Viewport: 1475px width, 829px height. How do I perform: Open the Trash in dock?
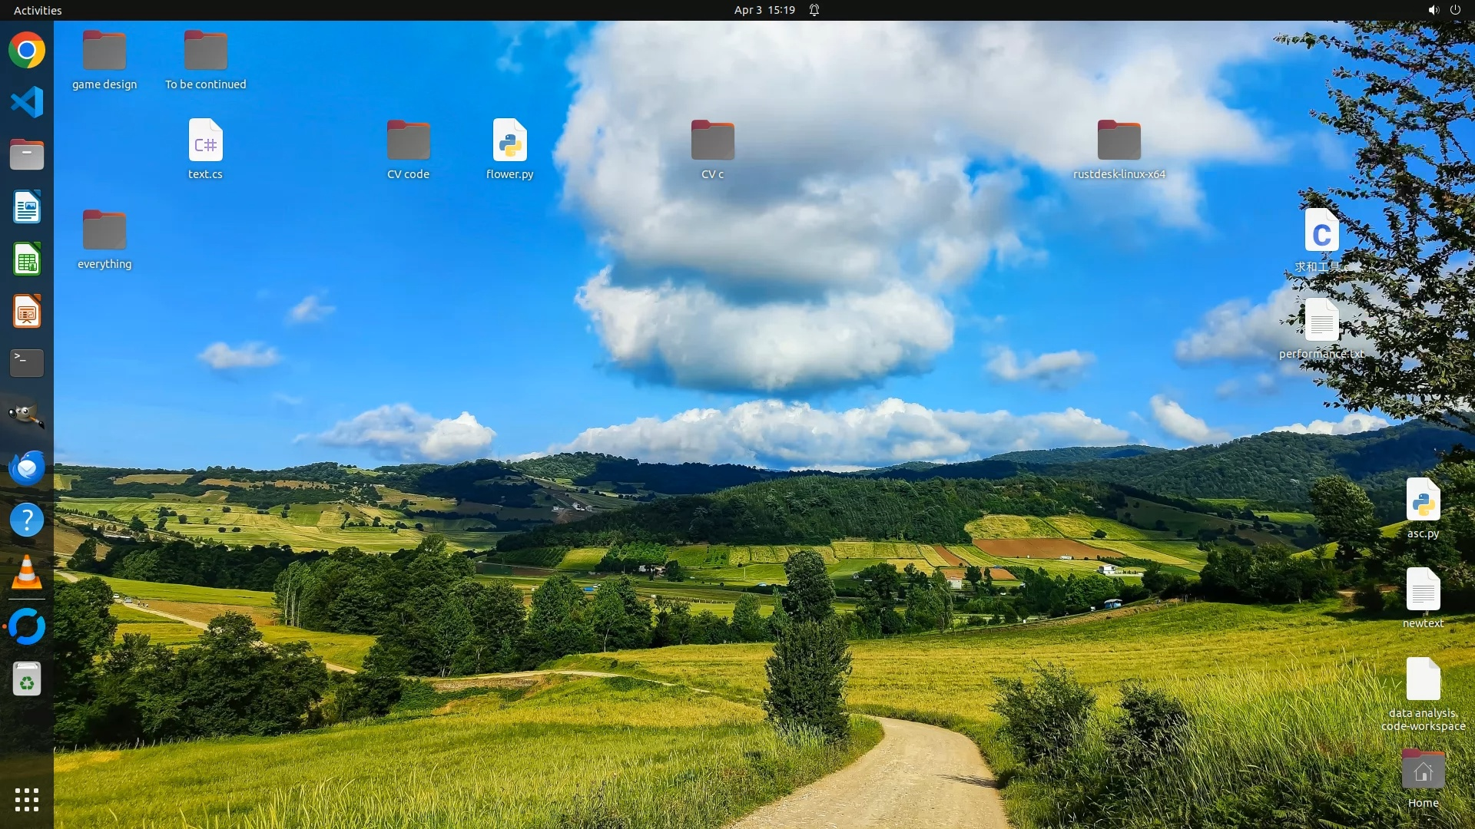point(27,679)
